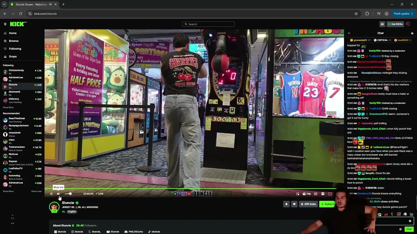Click the Gift Subs button
417x234 pixels.
coord(308,204)
